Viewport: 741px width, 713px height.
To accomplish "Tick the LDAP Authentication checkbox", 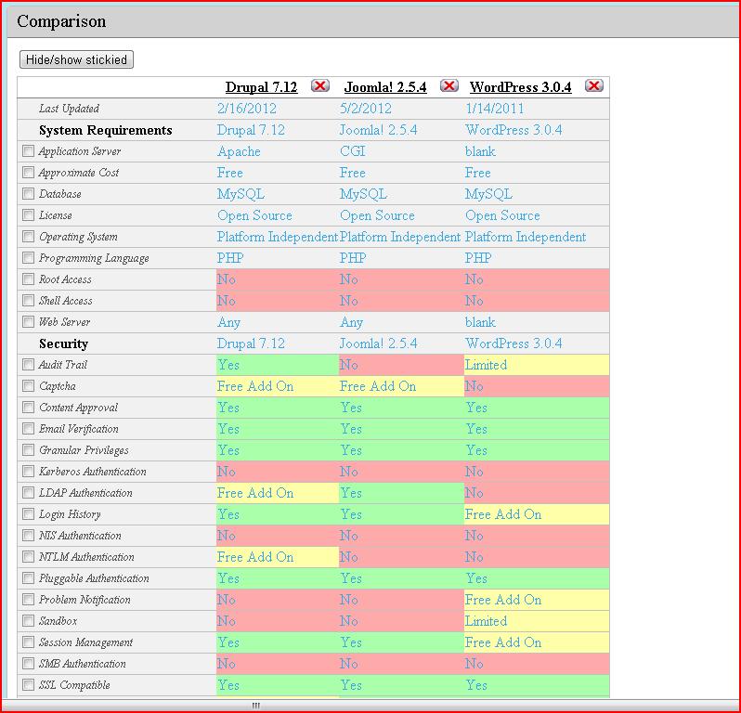I will click(29, 492).
